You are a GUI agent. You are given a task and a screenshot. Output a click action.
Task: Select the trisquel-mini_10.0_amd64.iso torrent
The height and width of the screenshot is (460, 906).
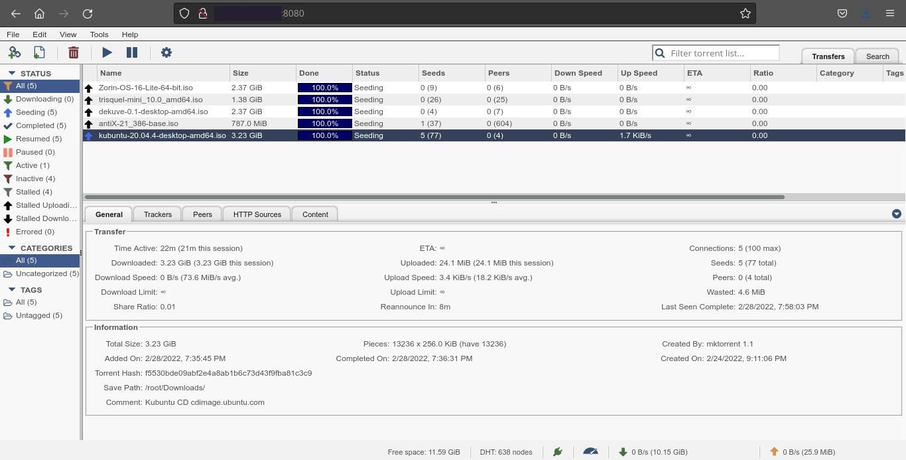494,100
